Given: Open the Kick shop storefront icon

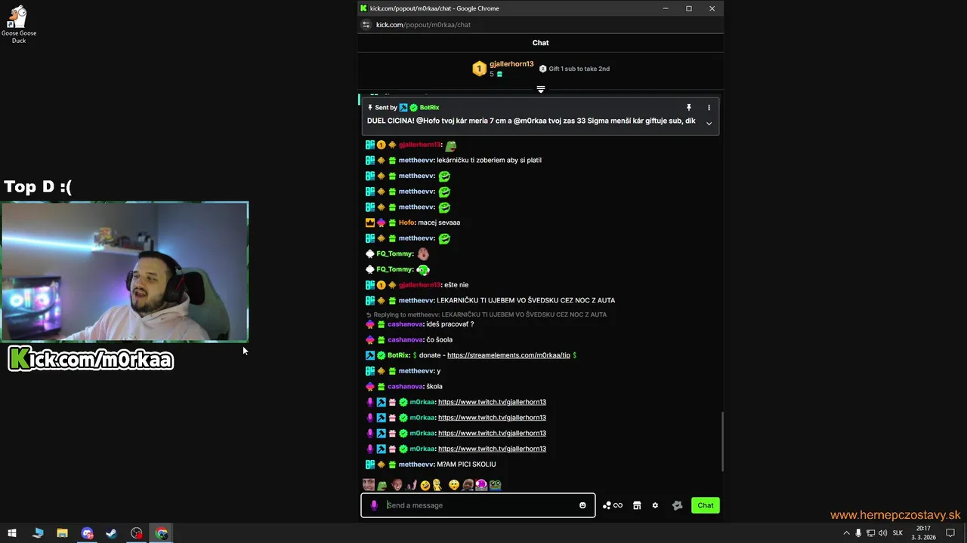Looking at the screenshot, I should click(x=637, y=505).
